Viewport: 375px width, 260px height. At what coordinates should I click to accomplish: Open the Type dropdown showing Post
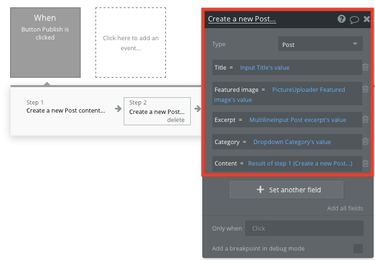point(321,44)
